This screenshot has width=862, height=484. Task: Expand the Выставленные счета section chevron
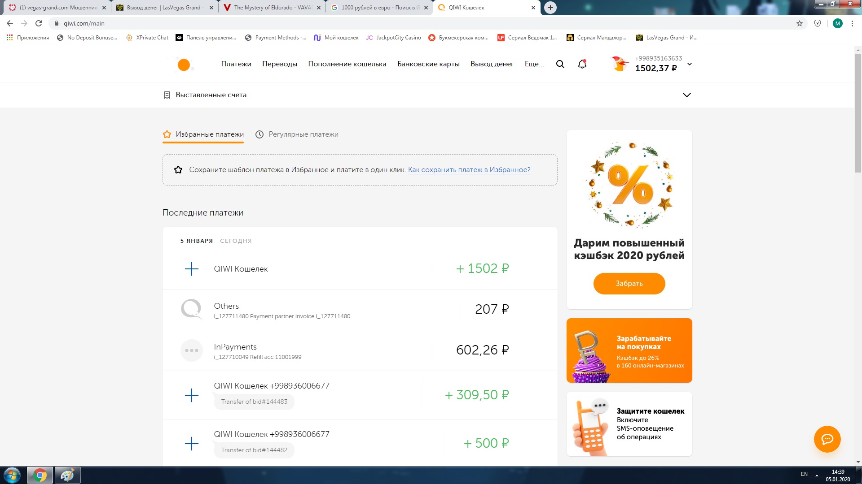pyautogui.click(x=686, y=95)
